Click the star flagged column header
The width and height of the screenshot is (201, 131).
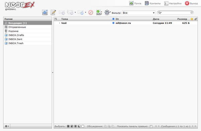(192, 19)
